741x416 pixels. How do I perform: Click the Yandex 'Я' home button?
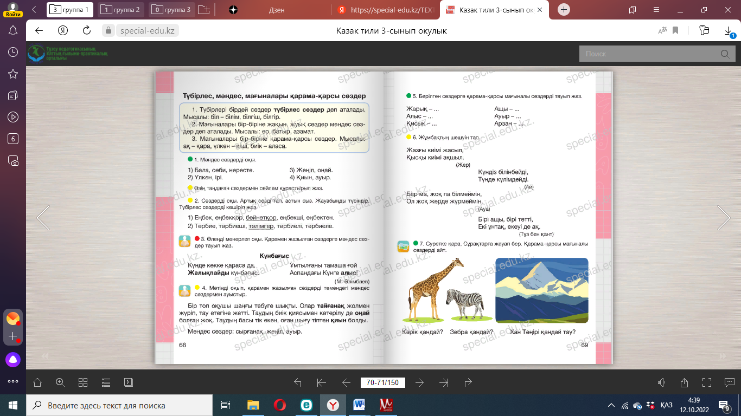point(63,30)
